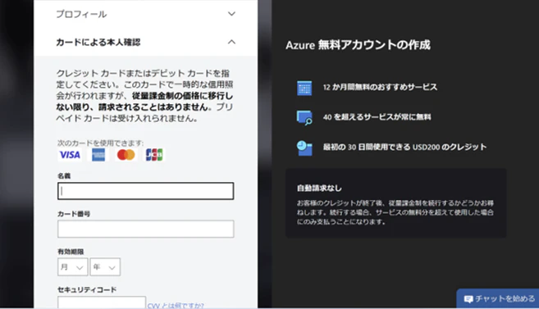Click the 有効期限 label
Screen dimensions: 539x309
(71, 252)
